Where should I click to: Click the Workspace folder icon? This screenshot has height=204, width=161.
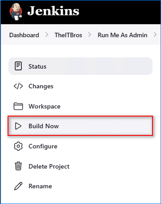click(x=18, y=106)
